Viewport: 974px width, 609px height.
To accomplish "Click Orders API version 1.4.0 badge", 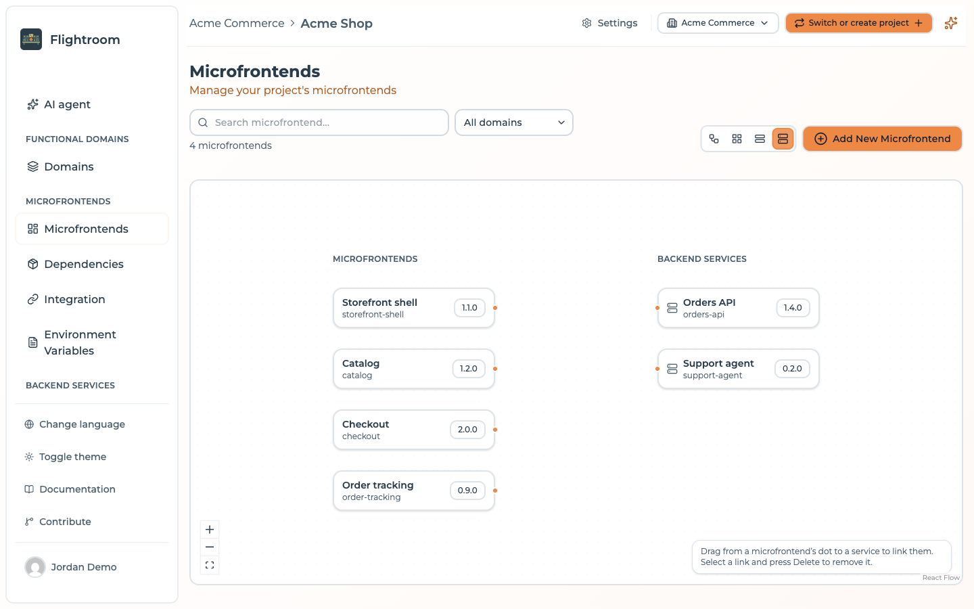I will 793,308.
